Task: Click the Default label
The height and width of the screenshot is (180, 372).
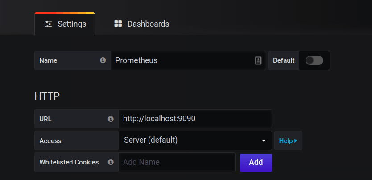Action: pos(284,60)
